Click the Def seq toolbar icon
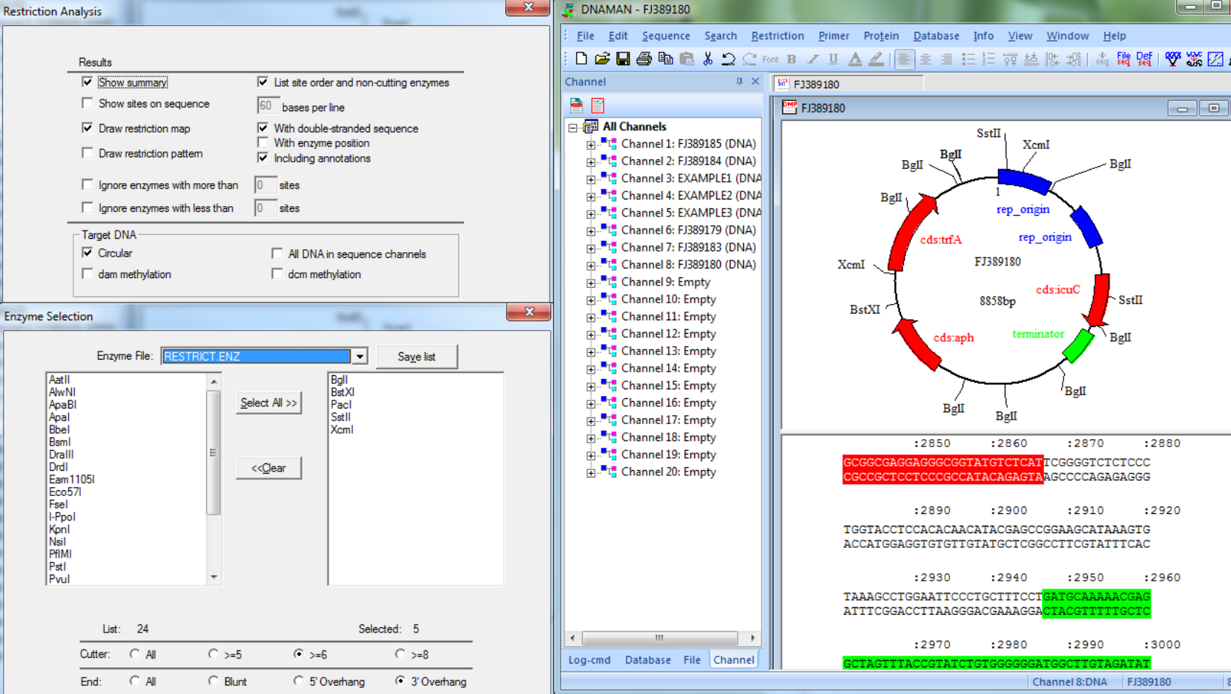This screenshot has height=694, width=1231. coord(1144,59)
